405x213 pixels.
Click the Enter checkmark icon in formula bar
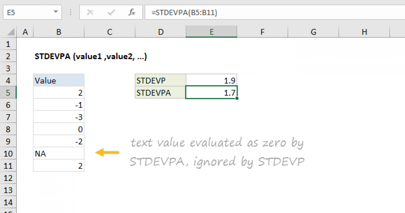(111, 12)
